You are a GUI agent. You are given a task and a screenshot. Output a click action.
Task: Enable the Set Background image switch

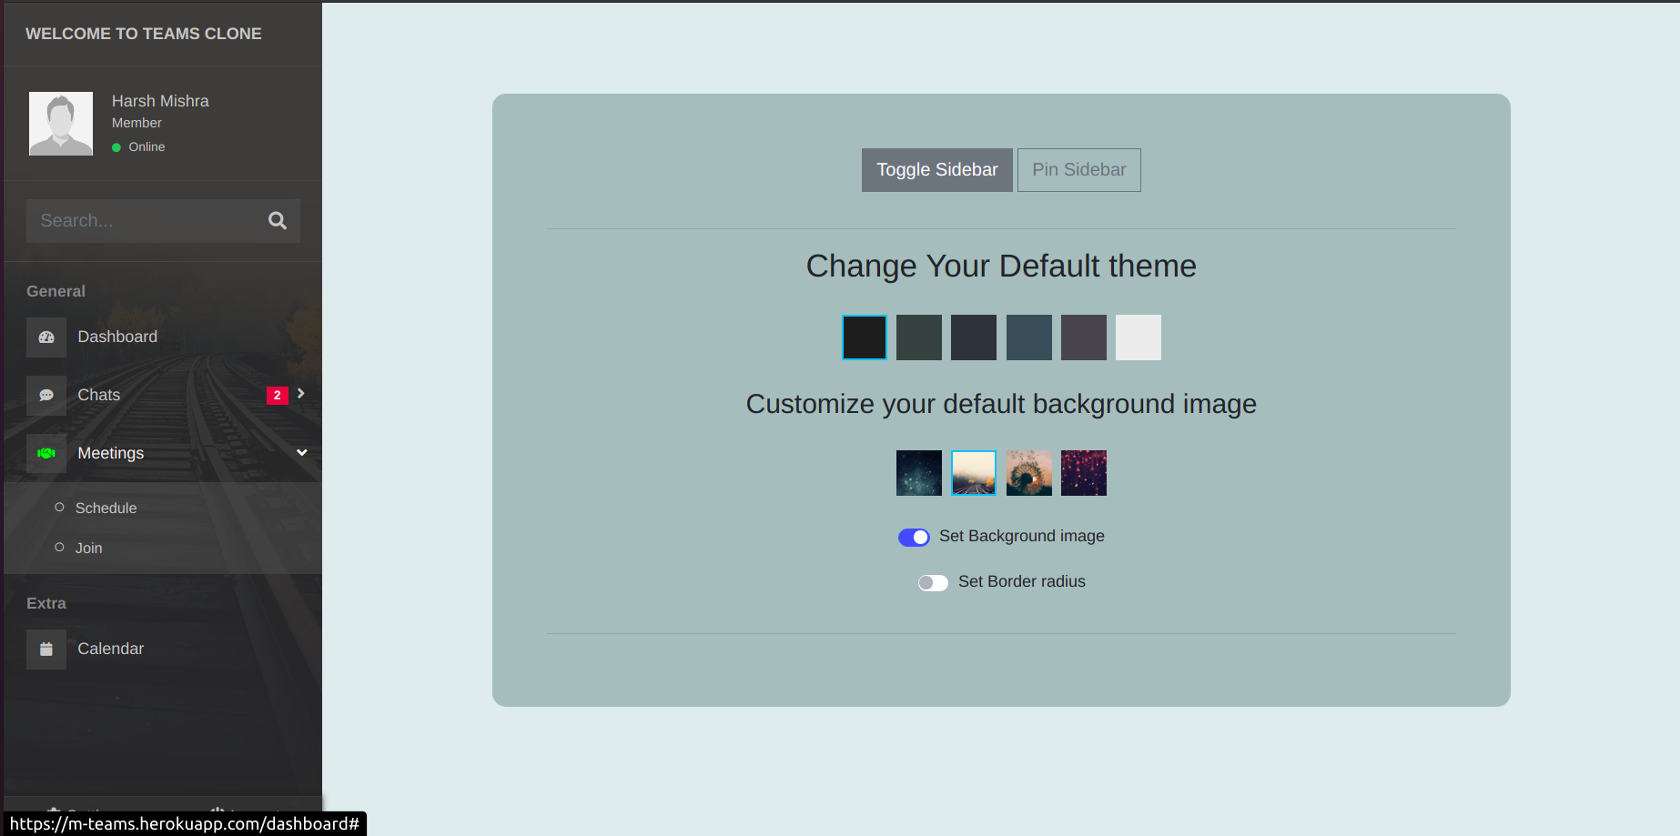[x=914, y=537]
